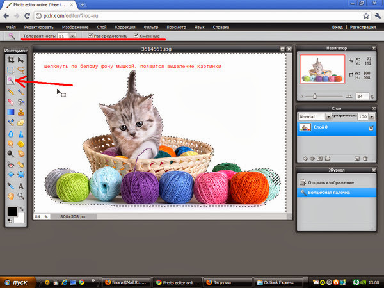Open the Файл menu
The width and height of the screenshot is (384, 288).
point(11,27)
